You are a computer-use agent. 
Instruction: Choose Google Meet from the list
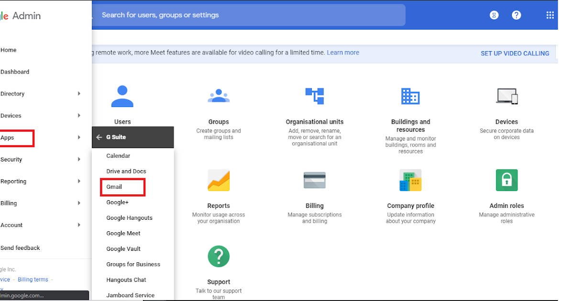pos(123,233)
